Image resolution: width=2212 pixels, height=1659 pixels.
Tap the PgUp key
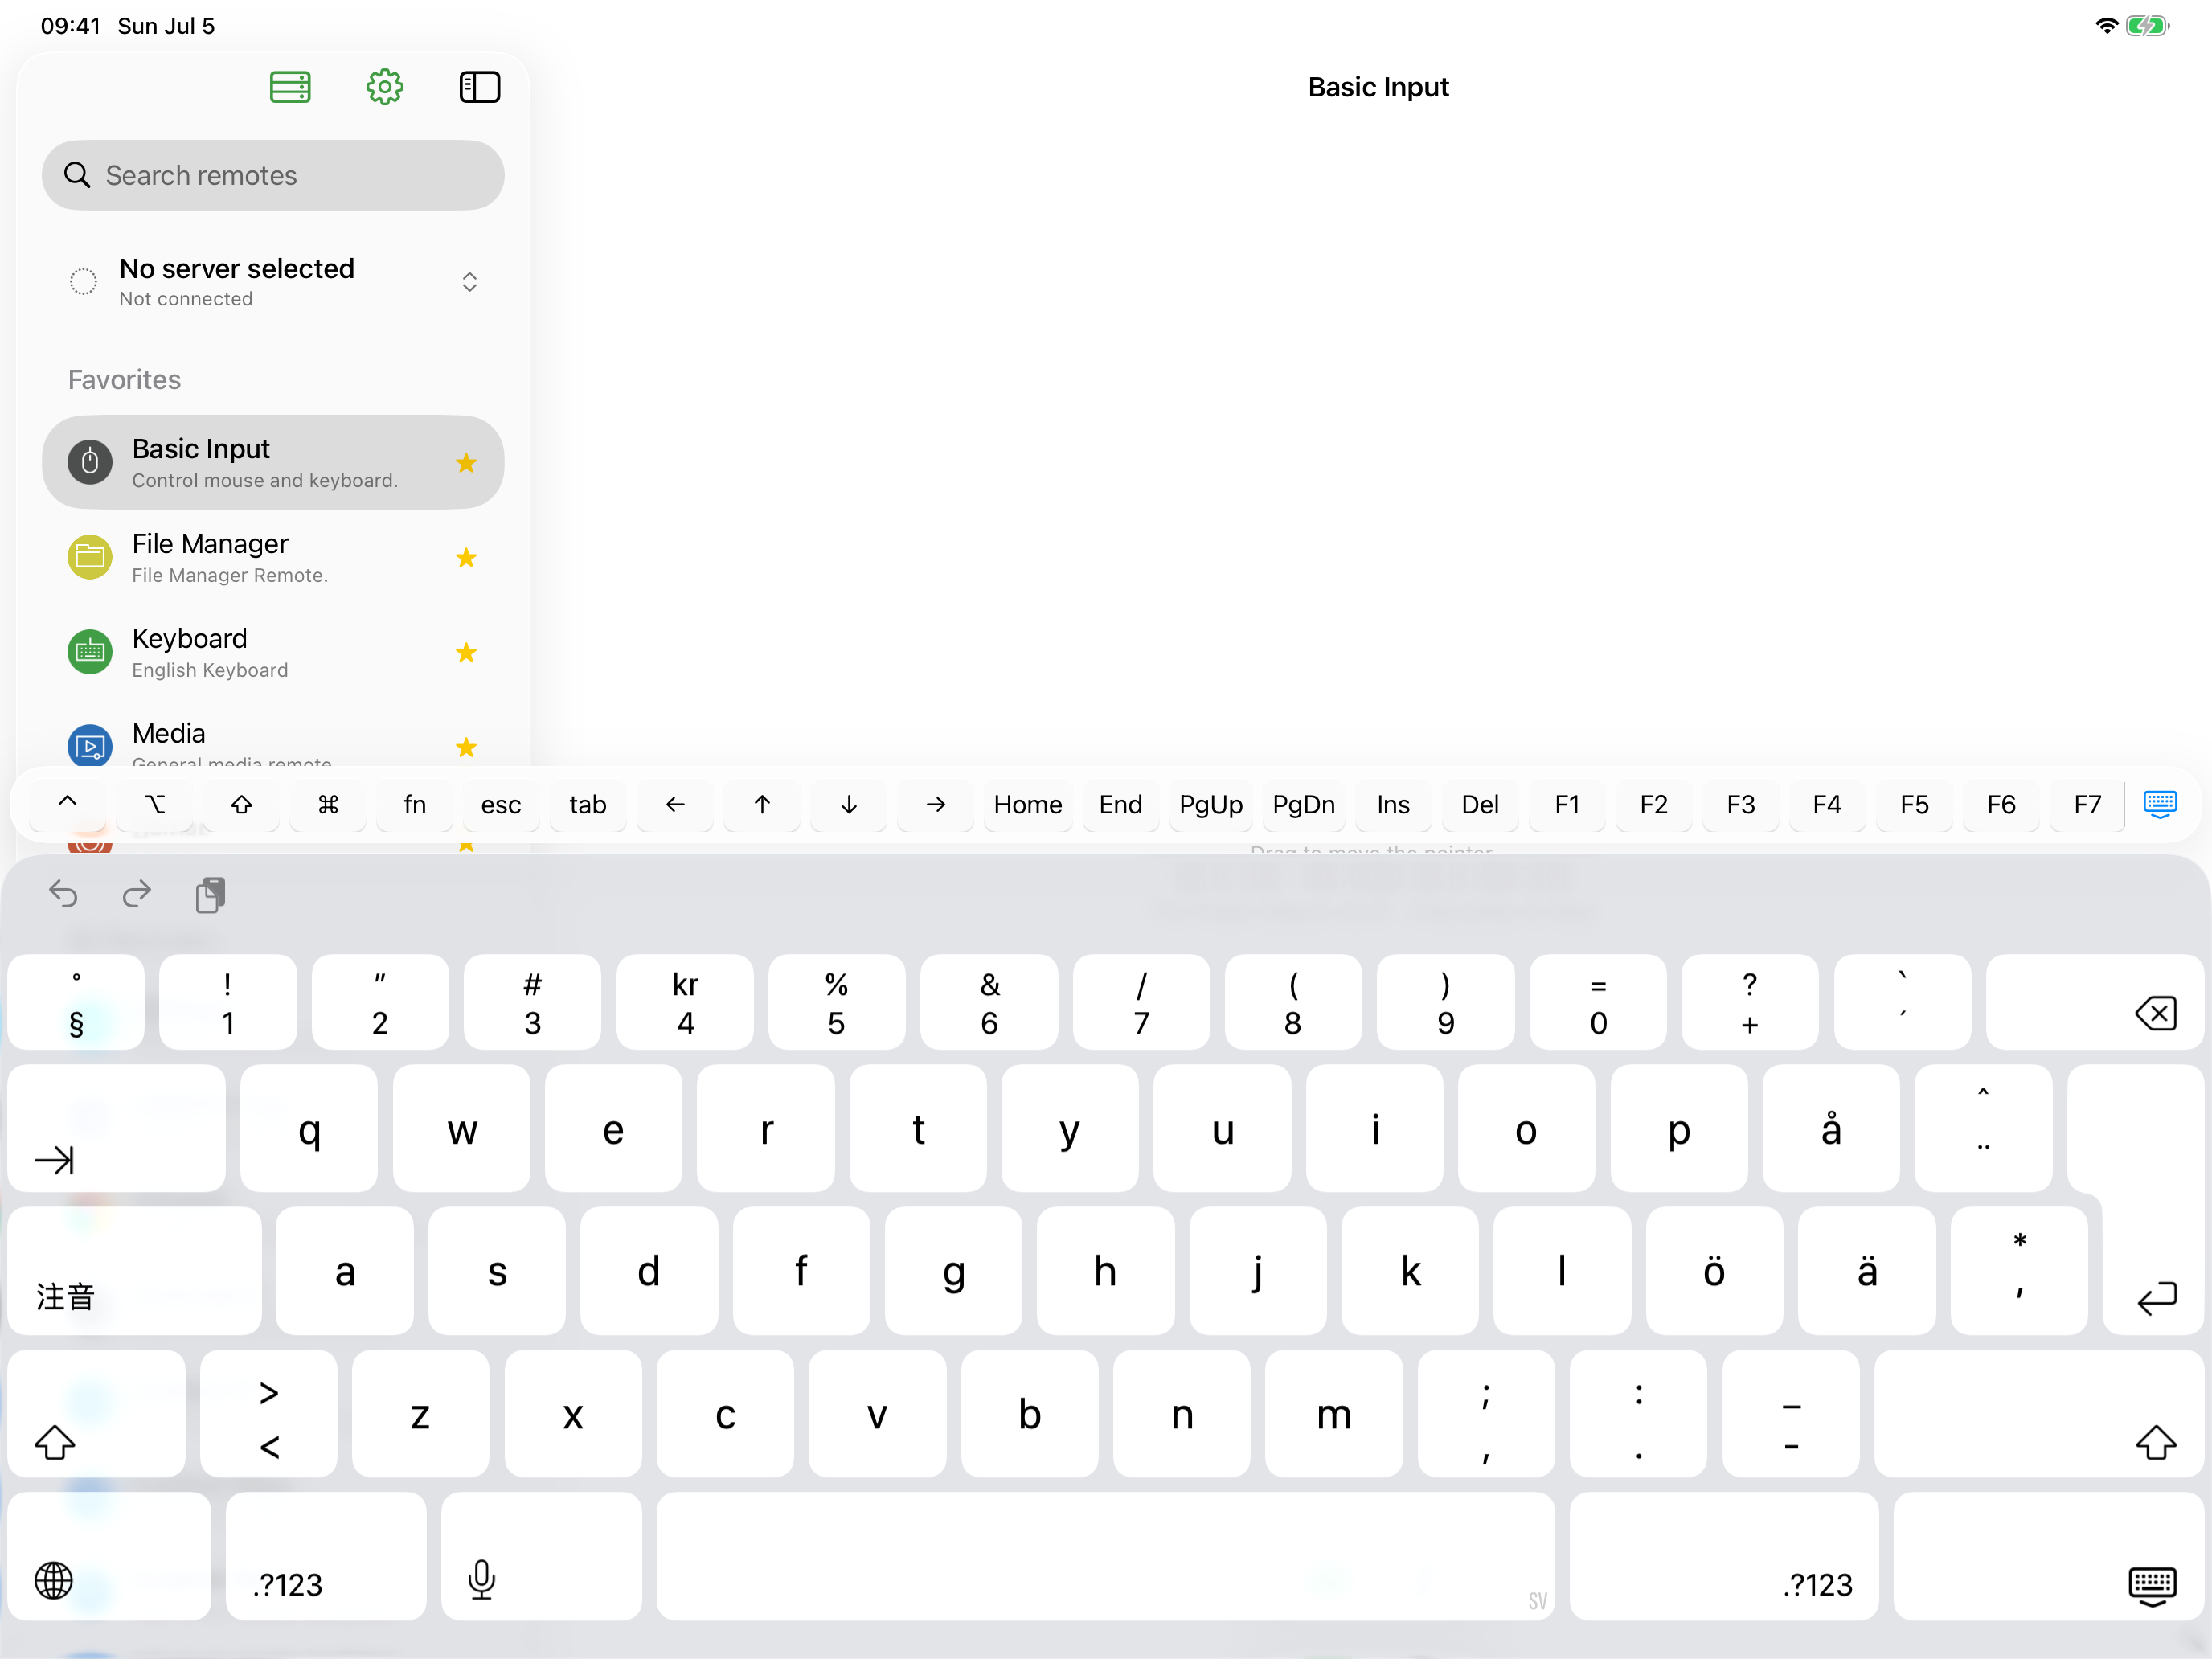(x=1211, y=804)
